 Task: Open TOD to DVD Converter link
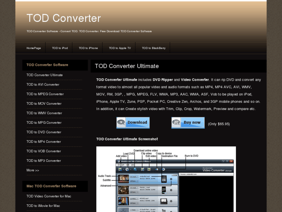pyautogui.click(x=44, y=132)
